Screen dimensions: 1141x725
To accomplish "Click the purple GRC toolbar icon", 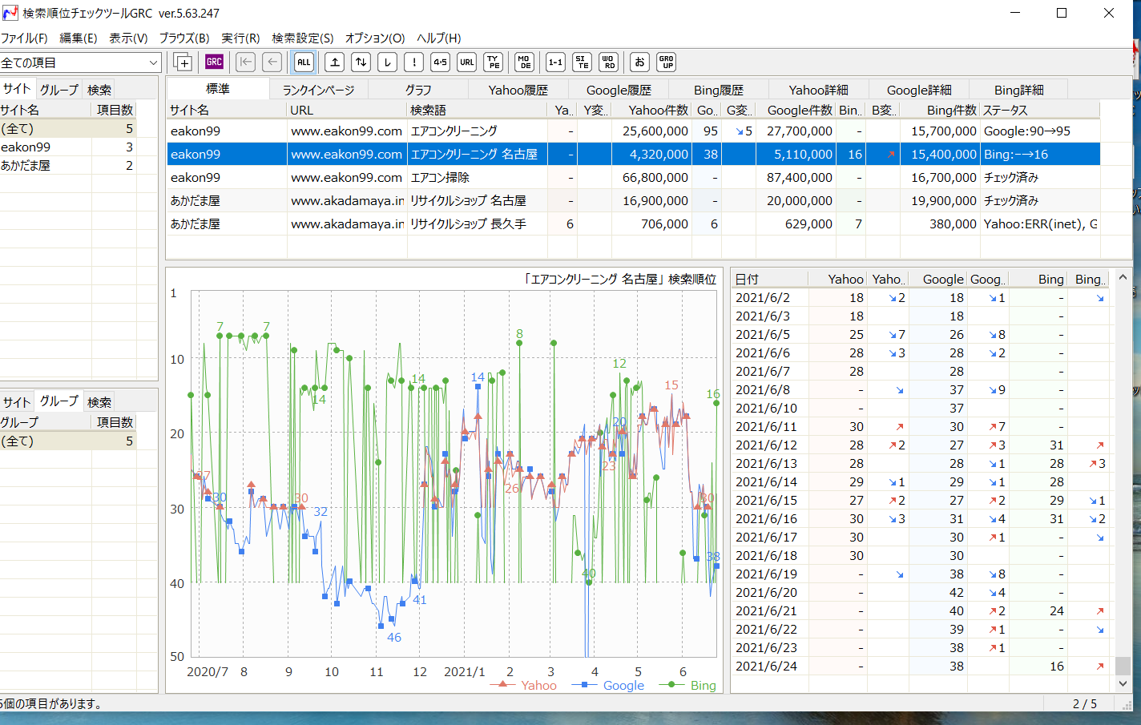I will [214, 62].
